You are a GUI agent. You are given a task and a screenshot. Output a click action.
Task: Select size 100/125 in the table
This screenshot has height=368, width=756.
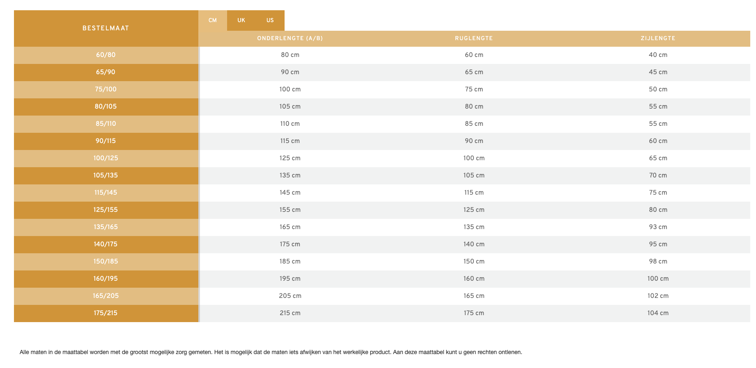point(106,158)
